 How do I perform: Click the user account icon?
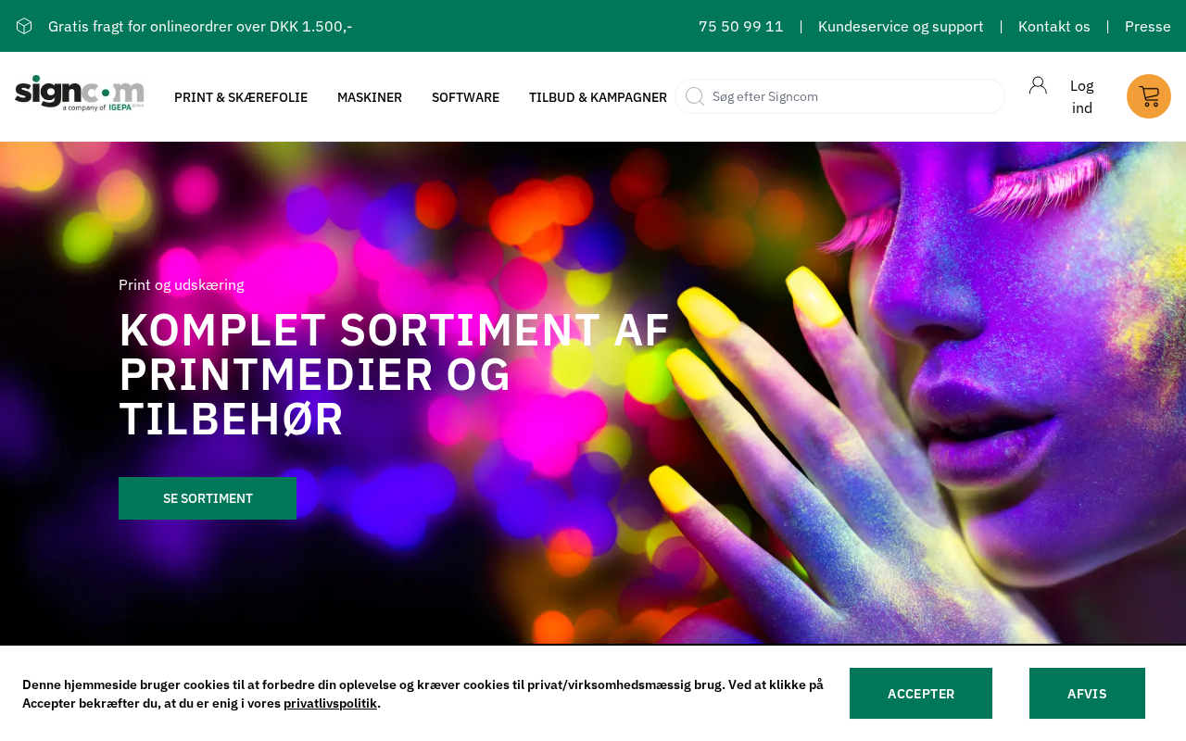(1038, 85)
